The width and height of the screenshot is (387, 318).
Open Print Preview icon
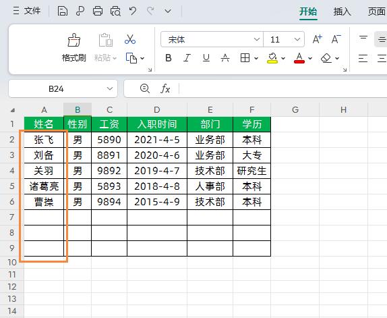(115, 11)
